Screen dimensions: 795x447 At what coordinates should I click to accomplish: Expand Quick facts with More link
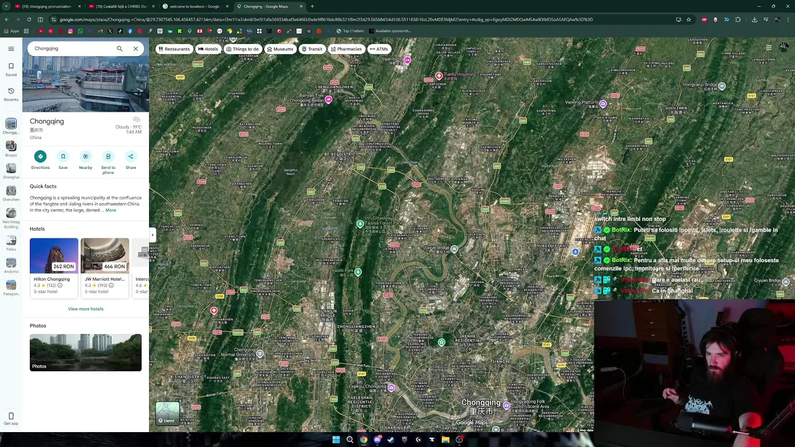click(111, 210)
